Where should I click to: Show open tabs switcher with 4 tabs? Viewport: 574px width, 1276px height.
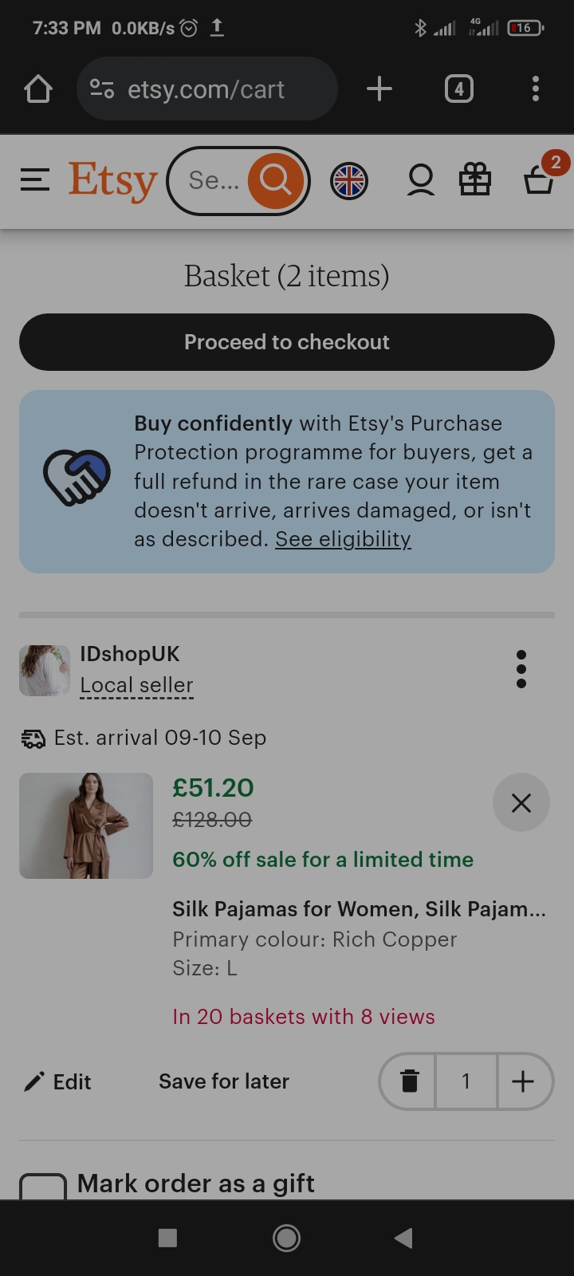tap(458, 89)
